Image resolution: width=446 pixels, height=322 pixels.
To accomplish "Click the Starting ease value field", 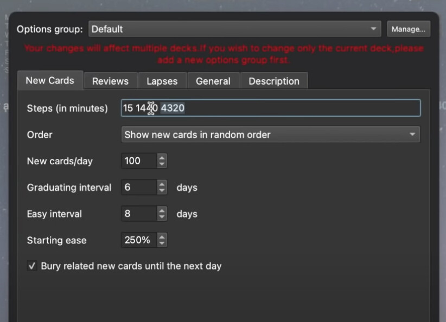I will [x=139, y=240].
